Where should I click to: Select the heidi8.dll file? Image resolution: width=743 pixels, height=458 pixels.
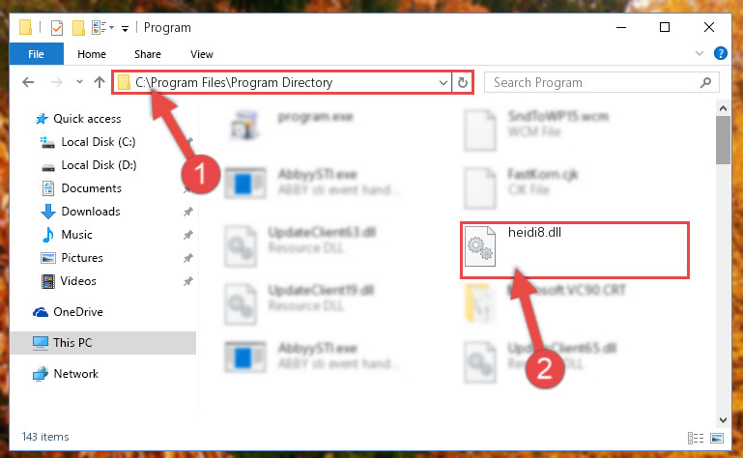click(x=574, y=250)
